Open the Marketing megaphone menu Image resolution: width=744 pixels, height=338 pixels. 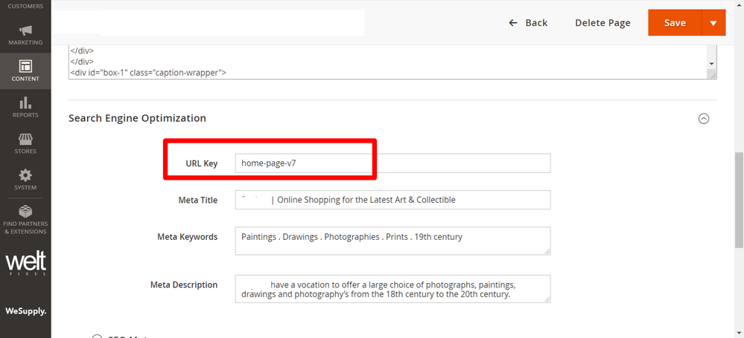[x=25, y=35]
